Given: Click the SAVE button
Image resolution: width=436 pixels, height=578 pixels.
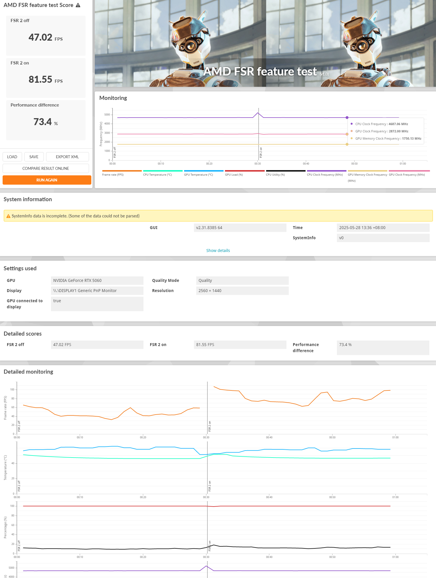Looking at the screenshot, I should click(34, 157).
